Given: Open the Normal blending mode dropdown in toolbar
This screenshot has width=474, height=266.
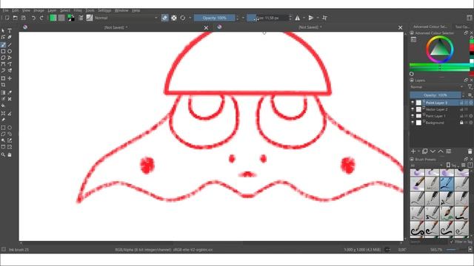Looking at the screenshot, I should pyautogui.click(x=126, y=18).
